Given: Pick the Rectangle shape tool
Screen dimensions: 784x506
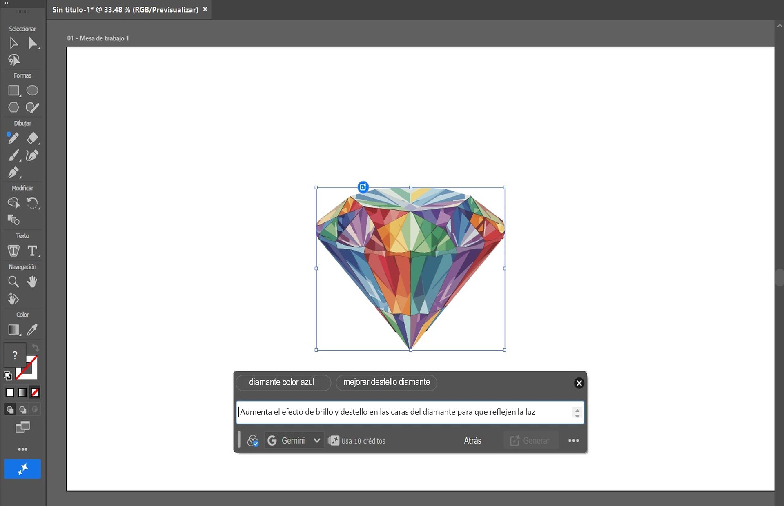Looking at the screenshot, I should click(13, 91).
